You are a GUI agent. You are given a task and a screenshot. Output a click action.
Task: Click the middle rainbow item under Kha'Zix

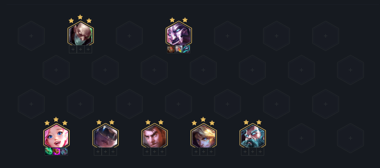[x=178, y=49]
